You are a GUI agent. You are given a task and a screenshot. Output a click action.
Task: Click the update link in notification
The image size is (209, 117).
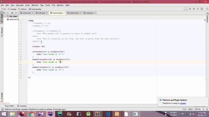(x=183, y=103)
